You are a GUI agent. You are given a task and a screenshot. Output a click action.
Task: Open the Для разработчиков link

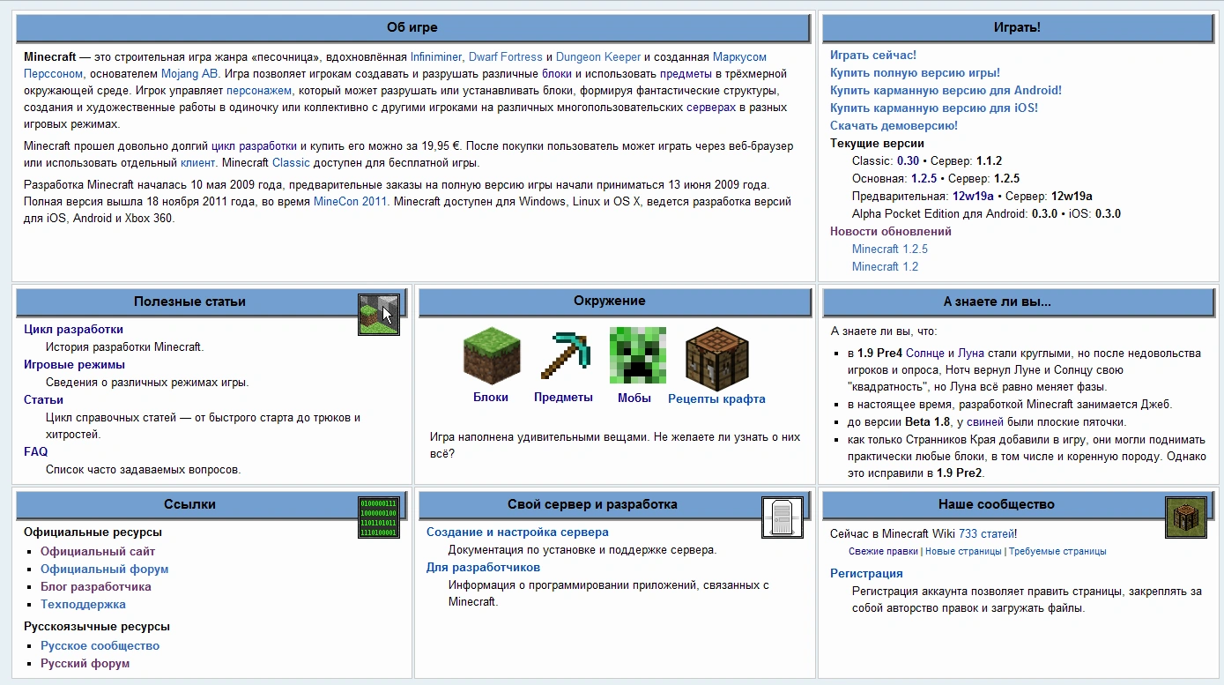coord(483,568)
